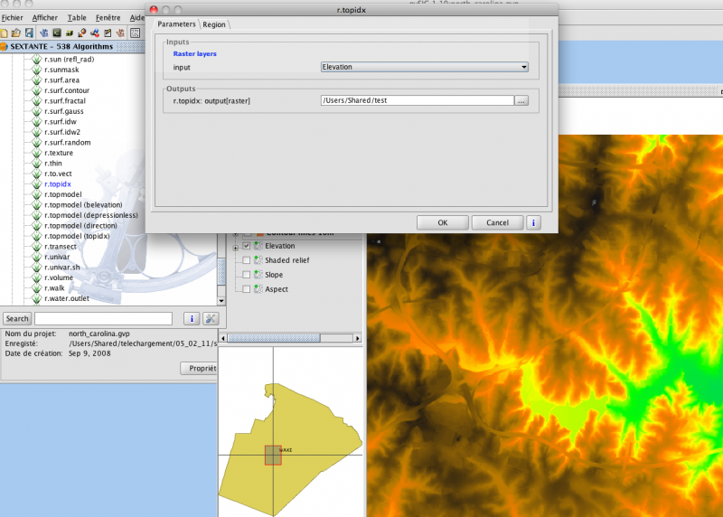
Task: Open the input raster layer dropdown
Action: pyautogui.click(x=425, y=67)
